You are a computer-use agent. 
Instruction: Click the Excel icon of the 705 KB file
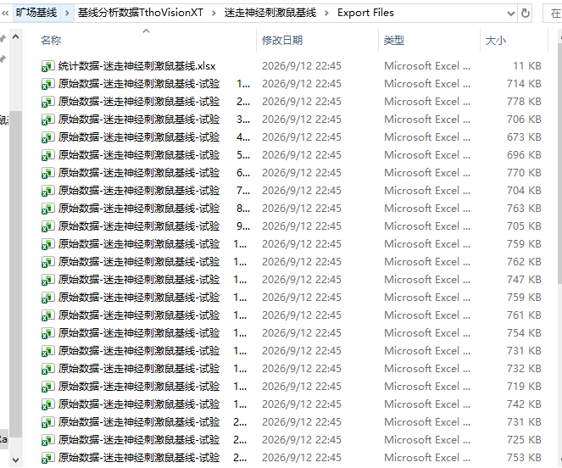47,226
